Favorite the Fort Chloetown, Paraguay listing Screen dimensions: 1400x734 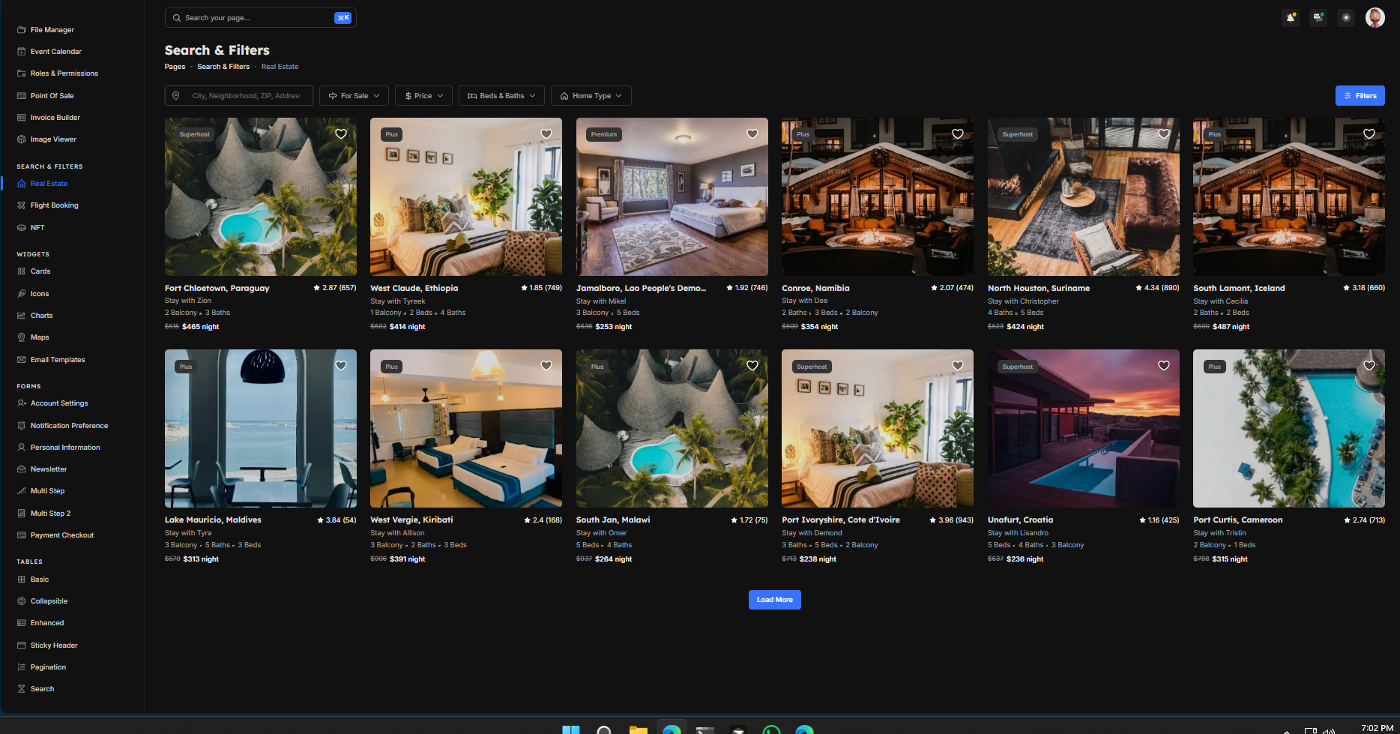(x=341, y=133)
